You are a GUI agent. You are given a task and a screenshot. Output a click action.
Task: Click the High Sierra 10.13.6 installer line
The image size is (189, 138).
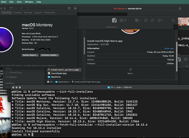[x=76, y=121]
